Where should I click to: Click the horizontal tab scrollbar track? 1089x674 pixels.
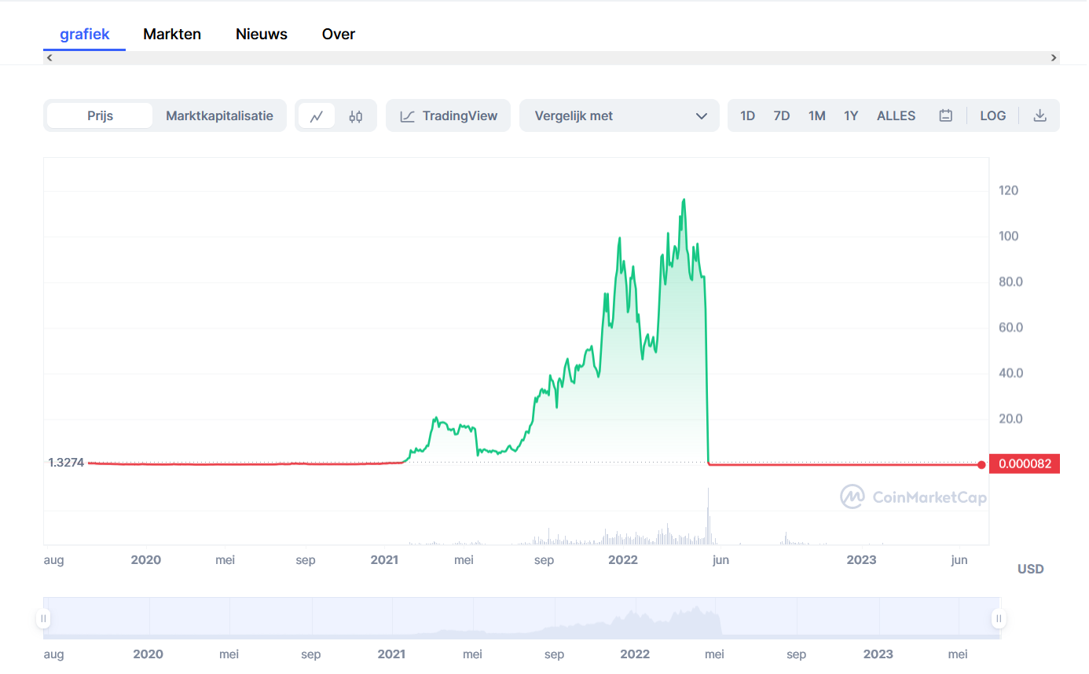(552, 58)
